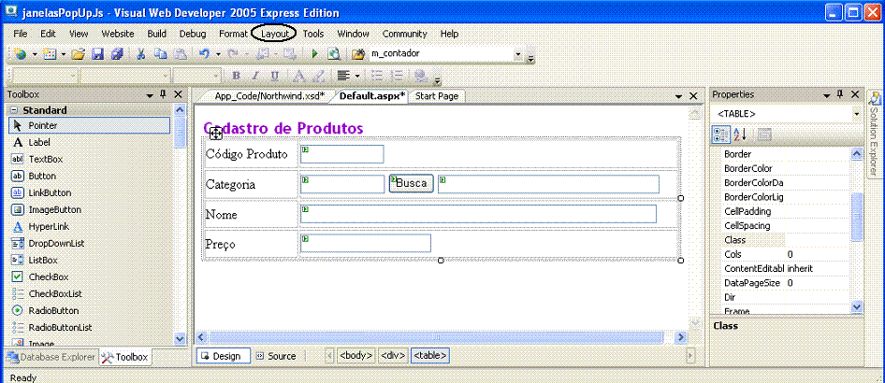
Task: Click the Properties panel auto-hide pin
Action: [x=840, y=94]
